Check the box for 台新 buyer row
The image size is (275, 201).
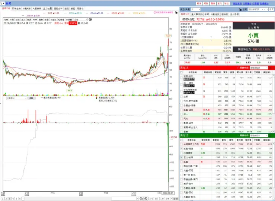[181, 97]
